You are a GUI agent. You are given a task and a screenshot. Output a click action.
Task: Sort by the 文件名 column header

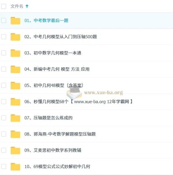[x=17, y=6]
